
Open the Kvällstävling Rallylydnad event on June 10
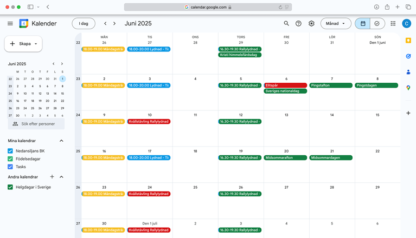(149, 122)
